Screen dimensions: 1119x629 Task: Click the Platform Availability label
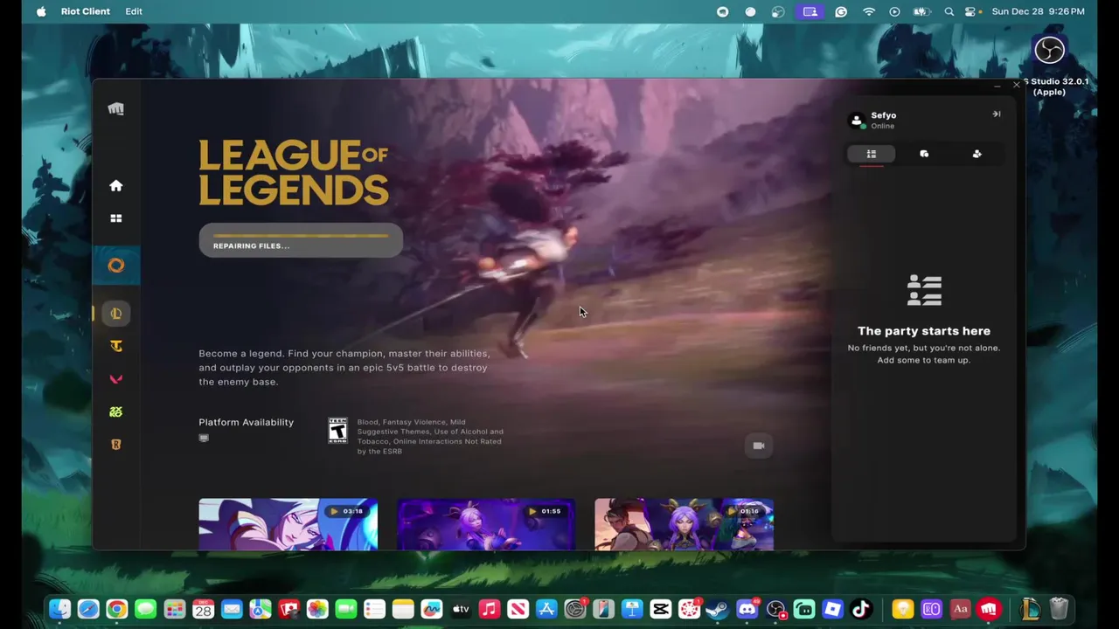pos(246,422)
